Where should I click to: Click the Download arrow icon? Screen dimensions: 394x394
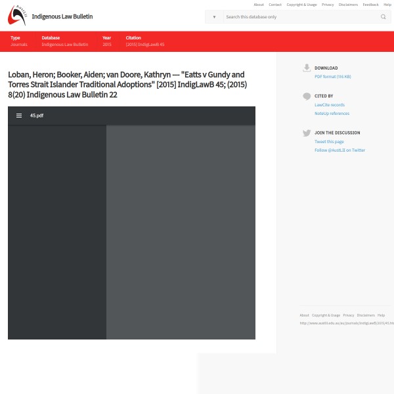[x=307, y=68]
